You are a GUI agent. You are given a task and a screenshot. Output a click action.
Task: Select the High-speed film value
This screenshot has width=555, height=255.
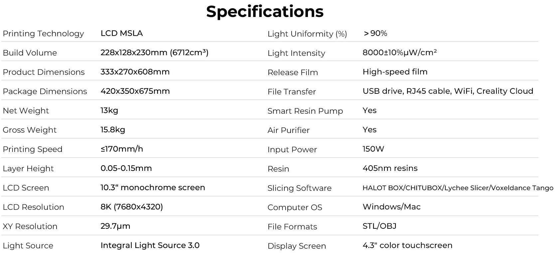tap(395, 72)
